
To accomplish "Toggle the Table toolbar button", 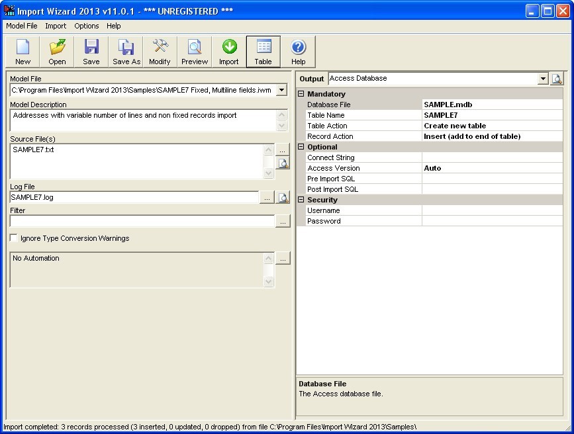I will coord(263,52).
